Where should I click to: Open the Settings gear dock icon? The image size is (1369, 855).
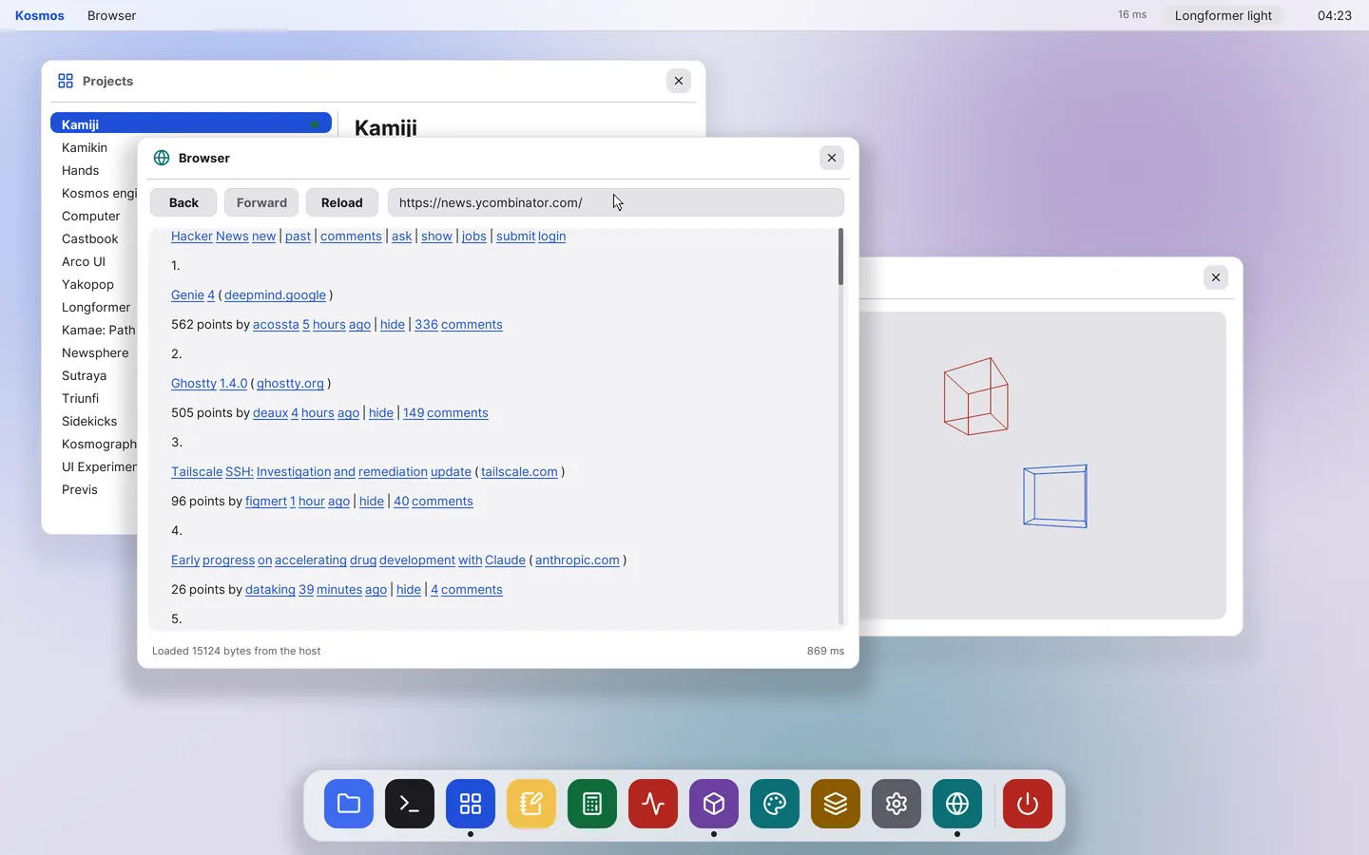point(897,804)
